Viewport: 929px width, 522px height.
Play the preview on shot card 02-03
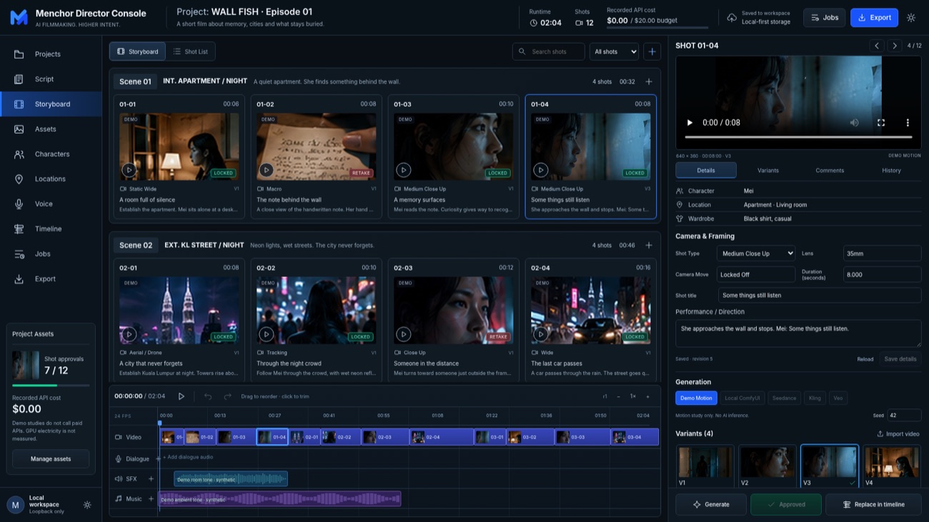pos(403,333)
